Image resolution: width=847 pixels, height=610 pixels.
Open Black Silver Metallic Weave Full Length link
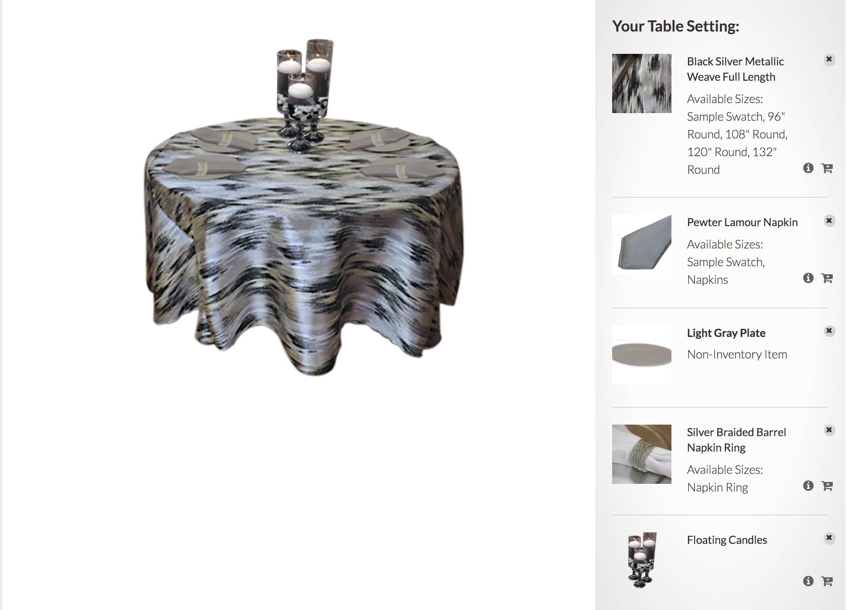point(735,69)
